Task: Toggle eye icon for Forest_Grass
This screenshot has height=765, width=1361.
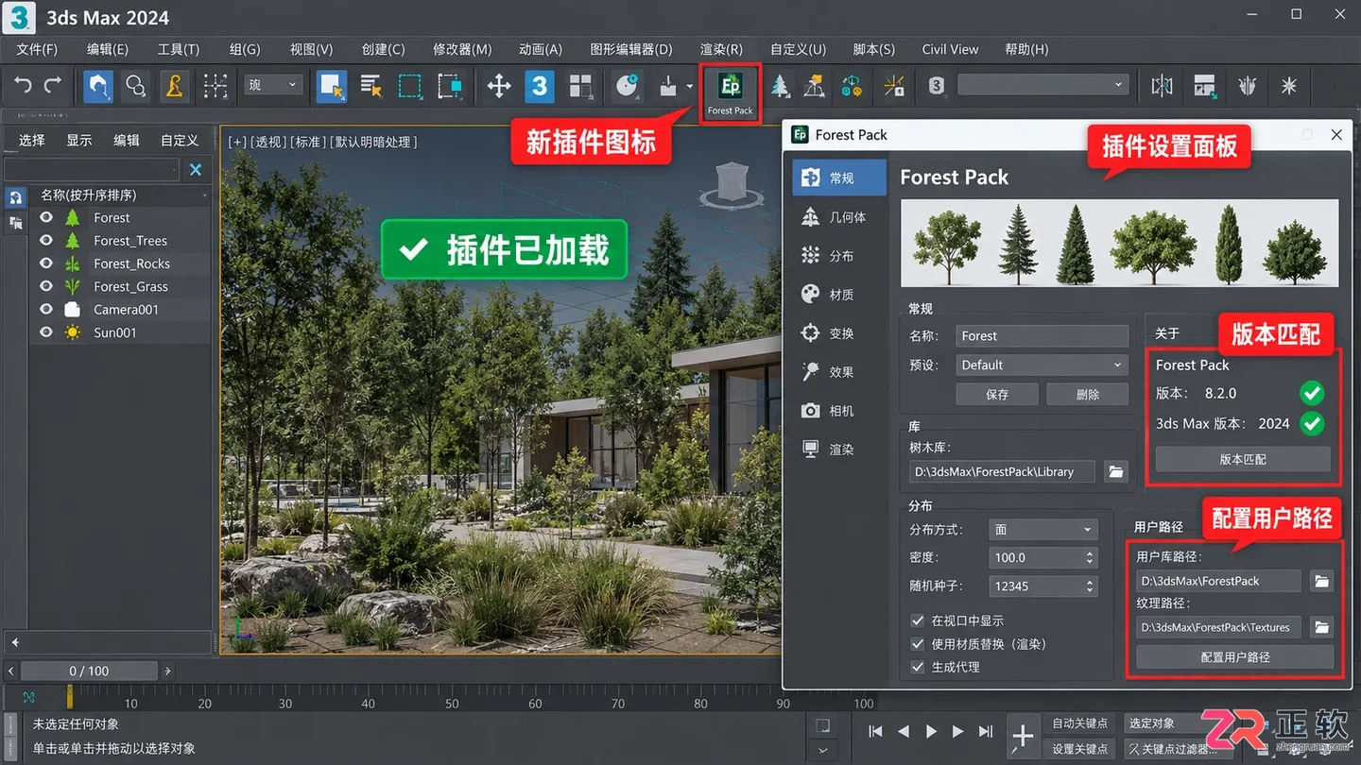Action: 45,286
